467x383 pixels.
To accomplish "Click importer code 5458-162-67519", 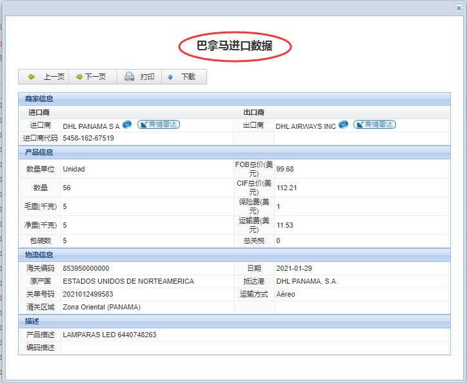I will point(88,138).
